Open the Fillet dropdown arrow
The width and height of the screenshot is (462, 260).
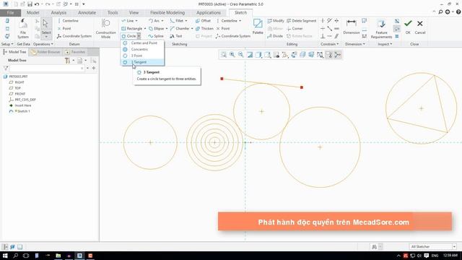[186, 21]
